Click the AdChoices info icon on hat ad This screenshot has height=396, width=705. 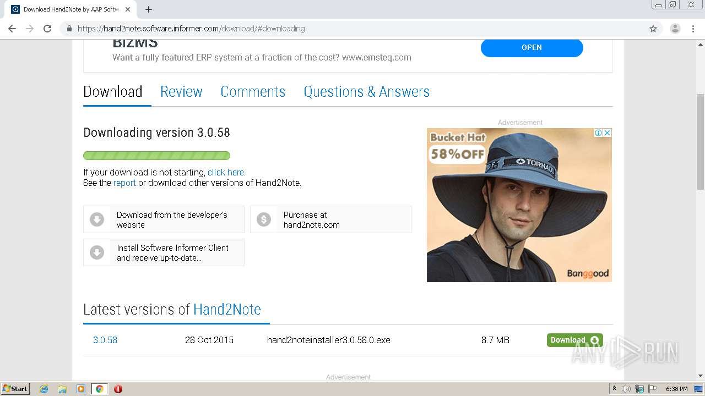tap(598, 133)
